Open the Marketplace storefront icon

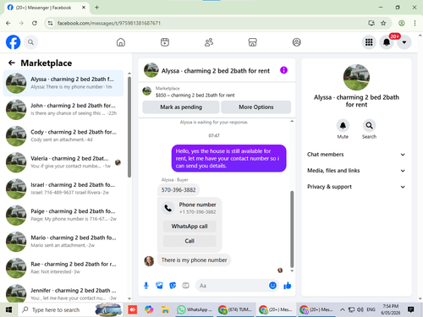[252, 42]
